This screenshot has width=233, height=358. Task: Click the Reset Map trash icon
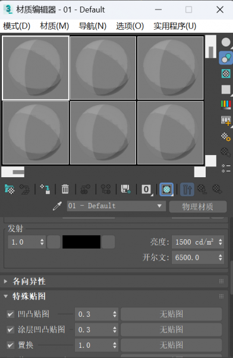coord(65,189)
